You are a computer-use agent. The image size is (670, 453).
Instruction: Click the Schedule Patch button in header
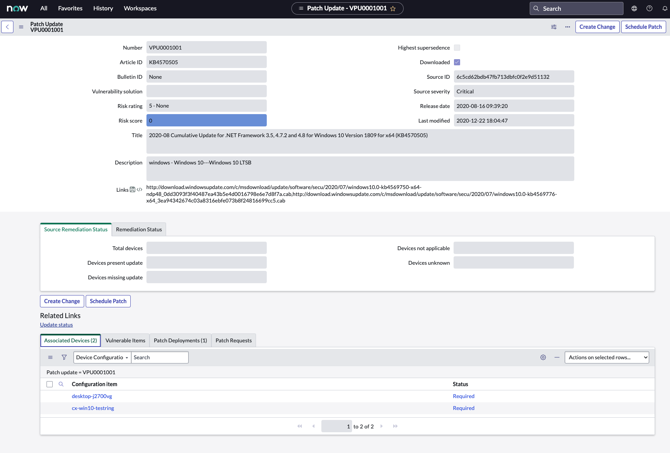point(643,27)
